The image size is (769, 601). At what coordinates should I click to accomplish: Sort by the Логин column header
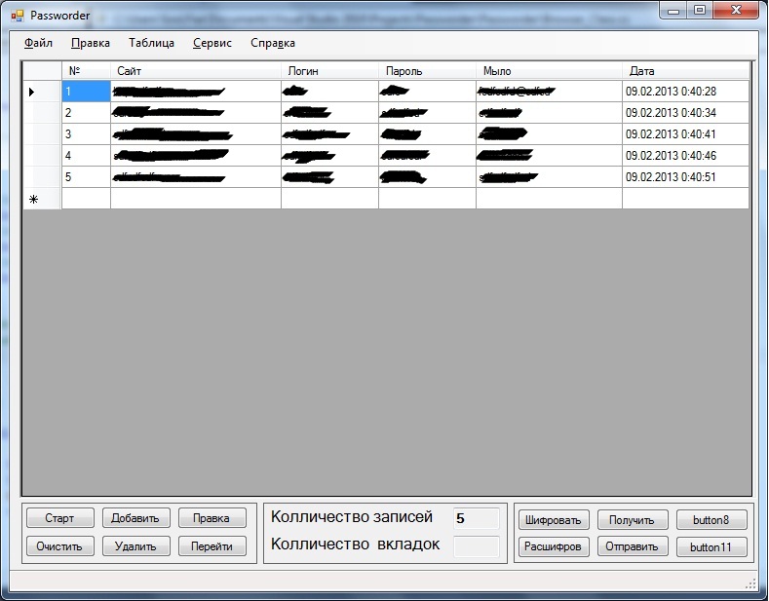click(329, 71)
